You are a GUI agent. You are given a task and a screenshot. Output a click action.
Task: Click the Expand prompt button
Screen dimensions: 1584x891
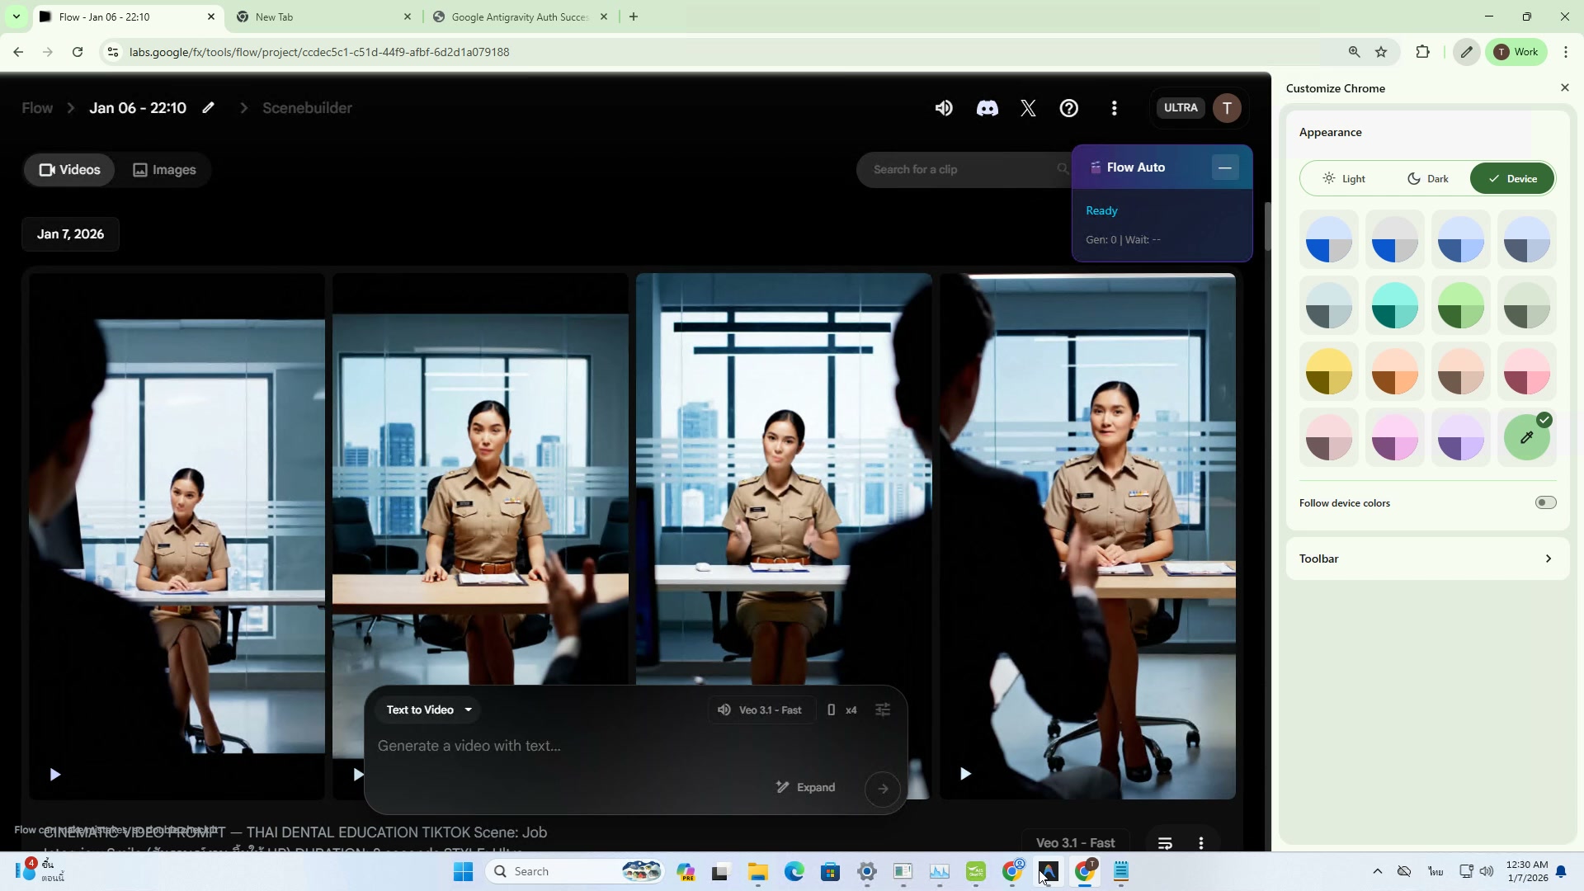[806, 787]
